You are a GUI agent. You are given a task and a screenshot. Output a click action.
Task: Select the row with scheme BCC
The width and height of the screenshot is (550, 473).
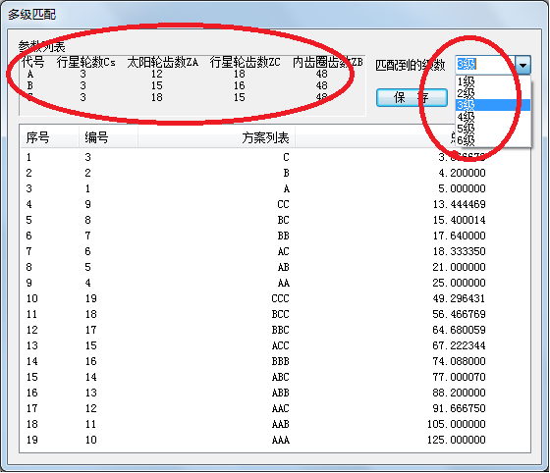pyautogui.click(x=275, y=314)
